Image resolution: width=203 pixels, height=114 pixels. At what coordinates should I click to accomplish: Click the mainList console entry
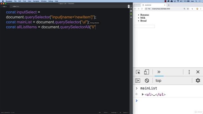pyautogui.click(x=149, y=88)
